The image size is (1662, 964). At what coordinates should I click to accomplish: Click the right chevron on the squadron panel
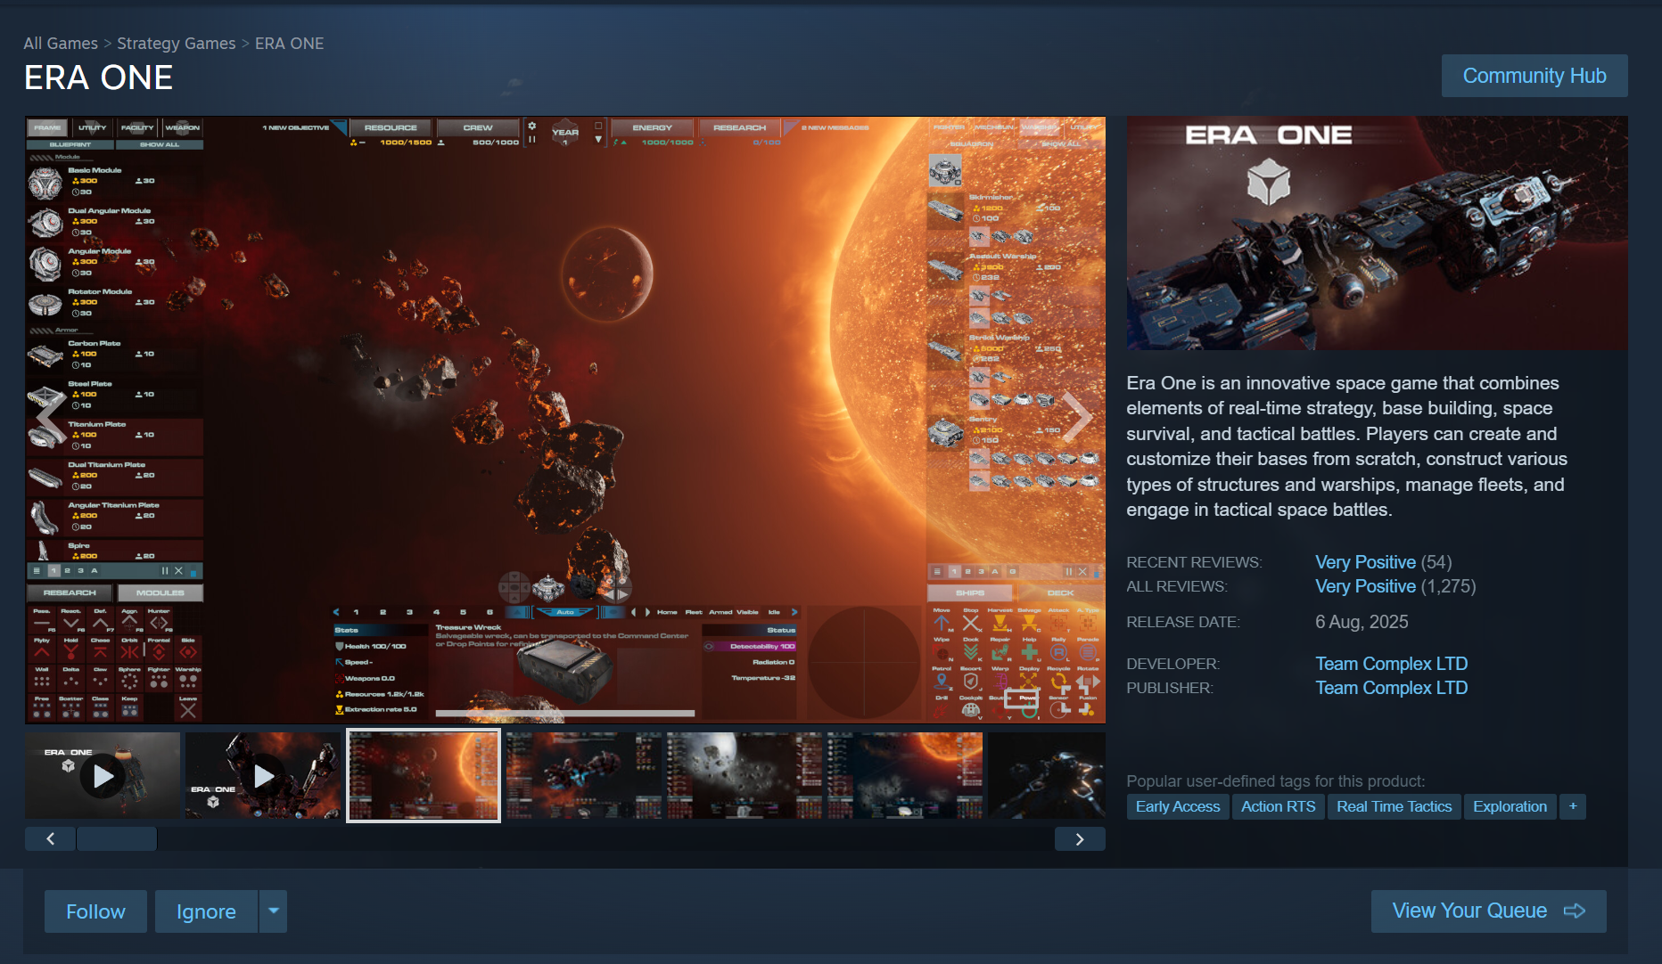pos(1077,417)
